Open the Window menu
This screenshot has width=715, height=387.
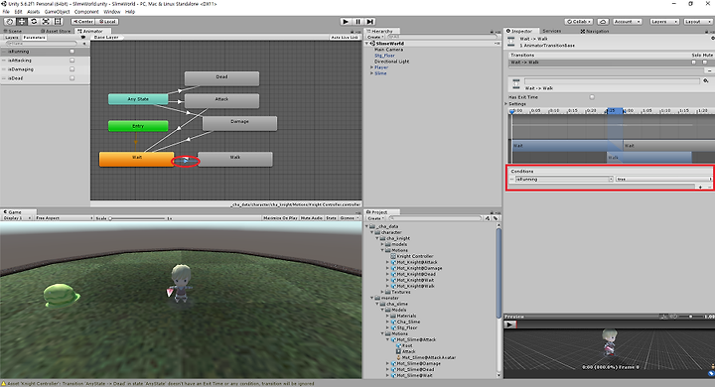point(111,12)
